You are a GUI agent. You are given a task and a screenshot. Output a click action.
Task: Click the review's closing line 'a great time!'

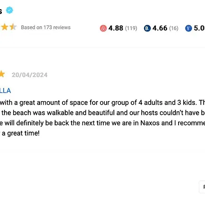click(x=20, y=133)
